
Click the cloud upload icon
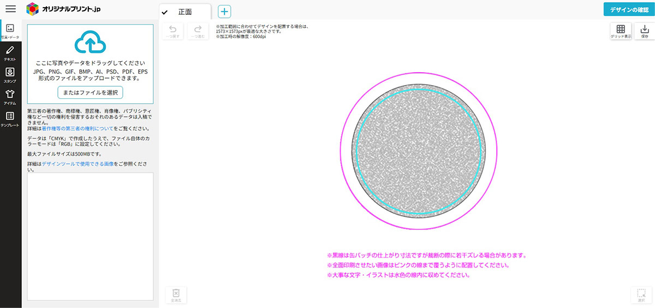(x=90, y=43)
